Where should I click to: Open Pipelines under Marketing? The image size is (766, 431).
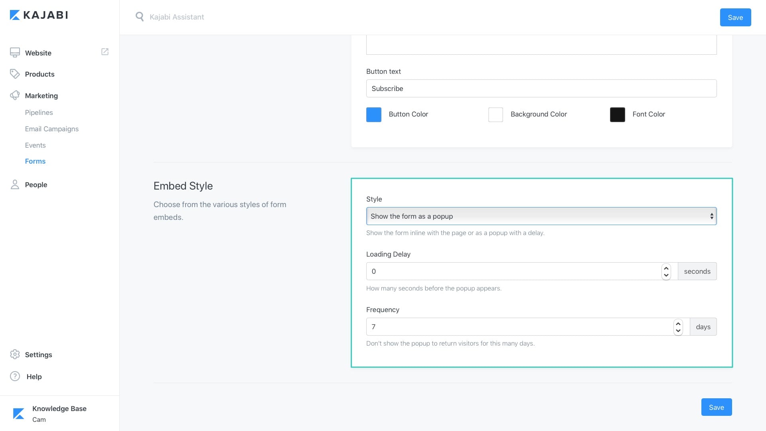pos(39,113)
